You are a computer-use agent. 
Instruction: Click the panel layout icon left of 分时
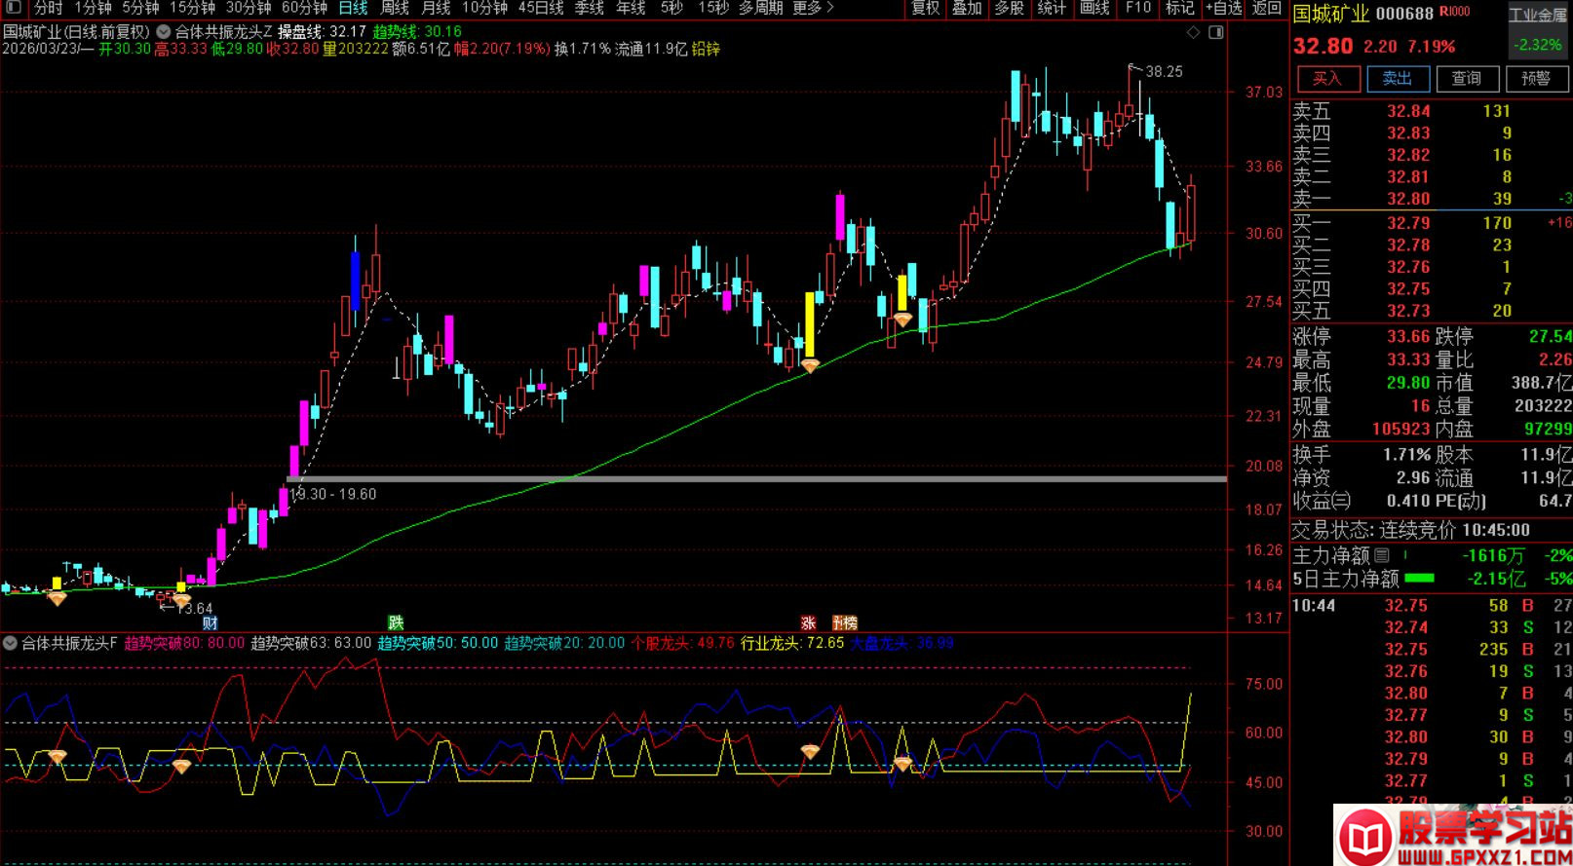coord(14,8)
